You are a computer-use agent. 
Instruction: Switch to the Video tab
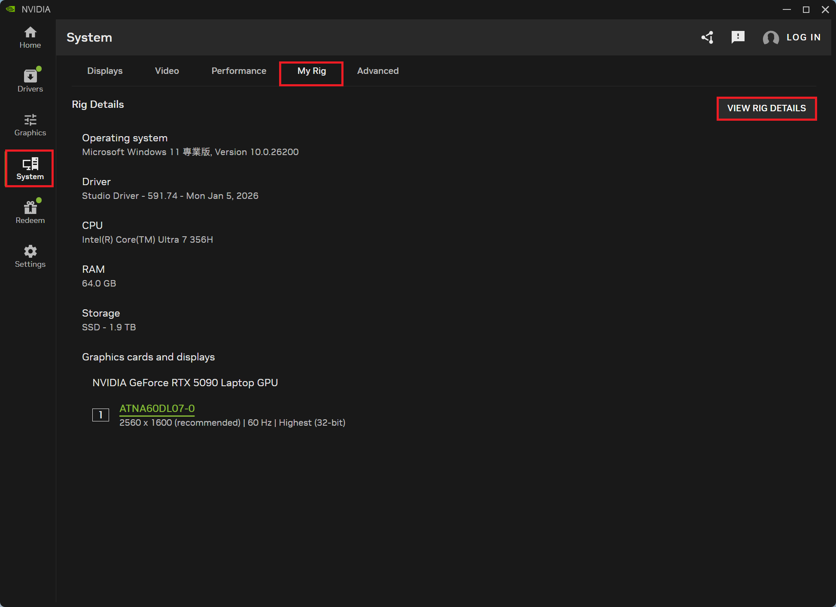(167, 71)
